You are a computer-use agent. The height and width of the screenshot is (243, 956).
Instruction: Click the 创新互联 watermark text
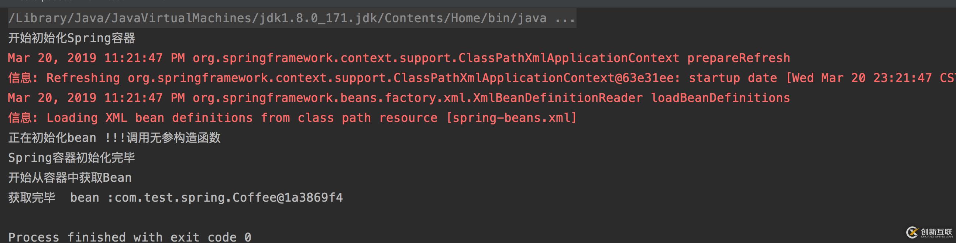click(936, 232)
